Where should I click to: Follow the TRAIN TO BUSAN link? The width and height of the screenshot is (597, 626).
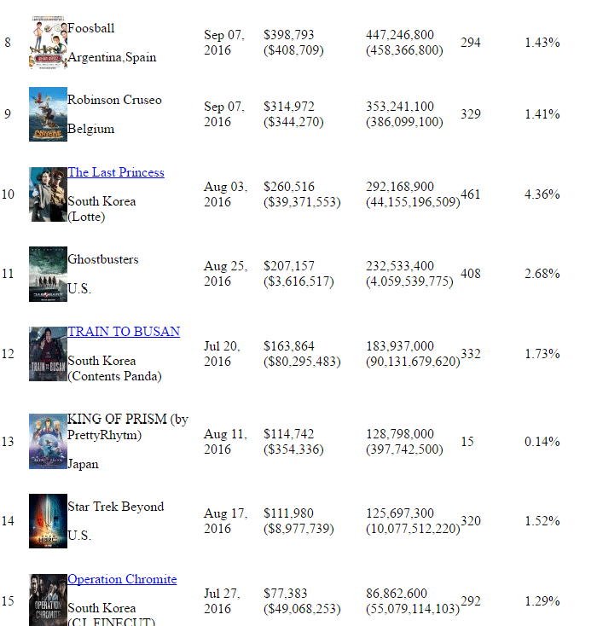pos(124,332)
